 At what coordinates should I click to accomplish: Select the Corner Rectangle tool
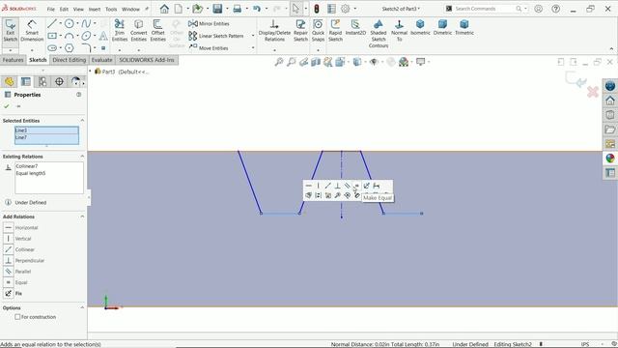(x=52, y=36)
